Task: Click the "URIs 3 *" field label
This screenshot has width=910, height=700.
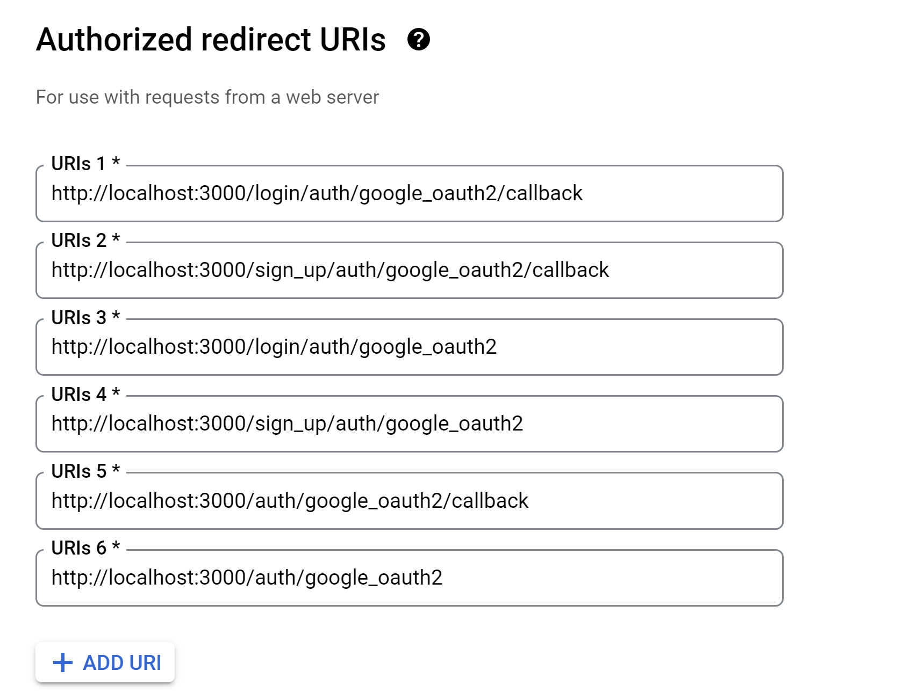Action: tap(85, 317)
